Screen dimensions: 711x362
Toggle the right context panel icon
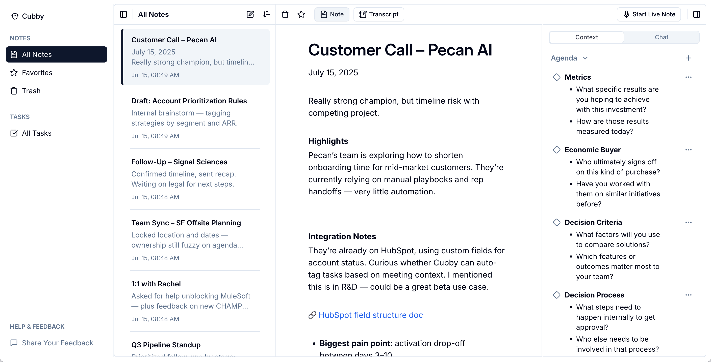pyautogui.click(x=696, y=14)
